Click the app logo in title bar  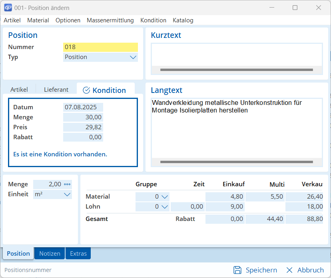(8, 8)
